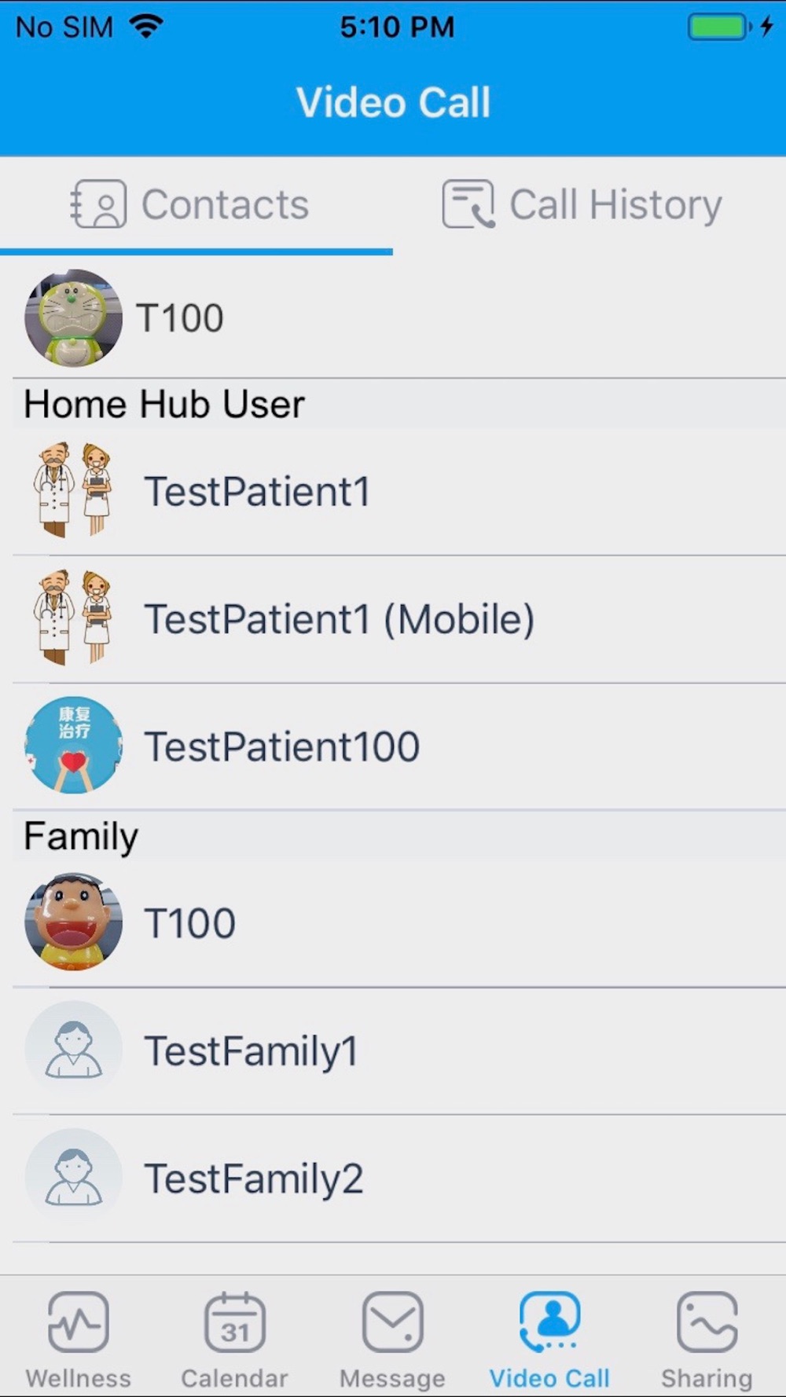
Task: Open the Wellness tab icon
Action: (78, 1322)
